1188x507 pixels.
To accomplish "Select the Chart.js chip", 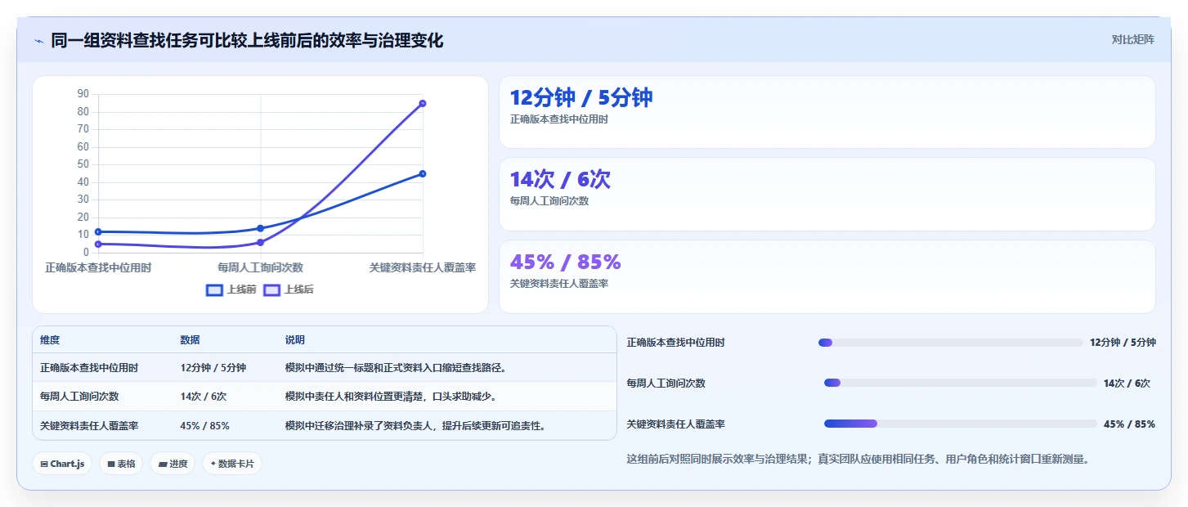I will (x=62, y=464).
